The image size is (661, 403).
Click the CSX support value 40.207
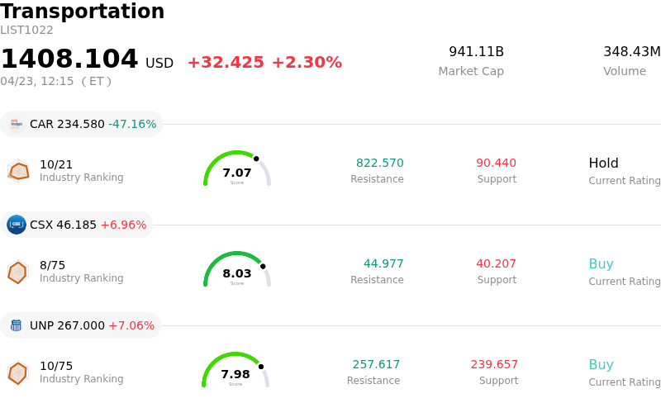(496, 264)
